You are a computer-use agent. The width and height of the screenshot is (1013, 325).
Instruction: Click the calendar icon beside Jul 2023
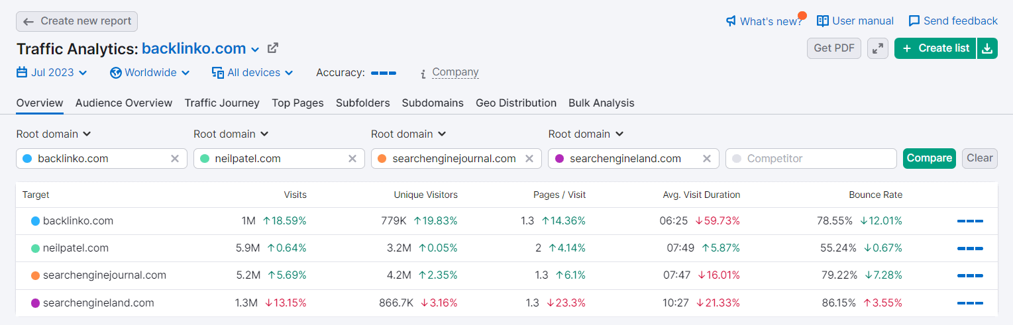22,73
